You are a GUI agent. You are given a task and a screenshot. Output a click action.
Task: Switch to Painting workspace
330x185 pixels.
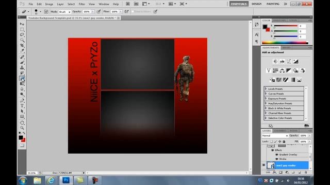click(273, 4)
